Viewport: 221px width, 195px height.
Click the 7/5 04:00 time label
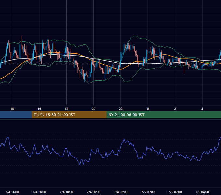click(x=202, y=192)
